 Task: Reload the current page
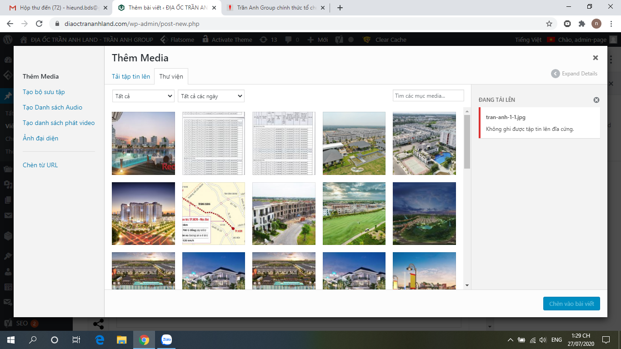(x=39, y=24)
